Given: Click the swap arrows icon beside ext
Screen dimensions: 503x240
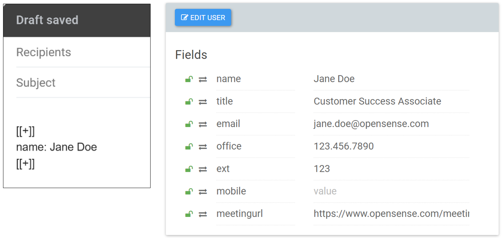Looking at the screenshot, I should 203,169.
